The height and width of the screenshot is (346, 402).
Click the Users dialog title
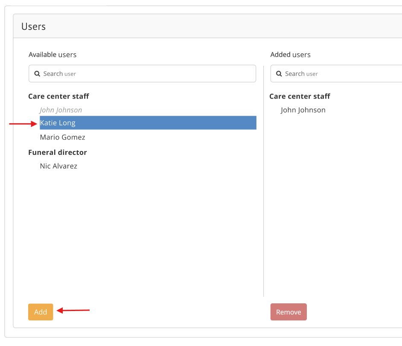pos(33,26)
